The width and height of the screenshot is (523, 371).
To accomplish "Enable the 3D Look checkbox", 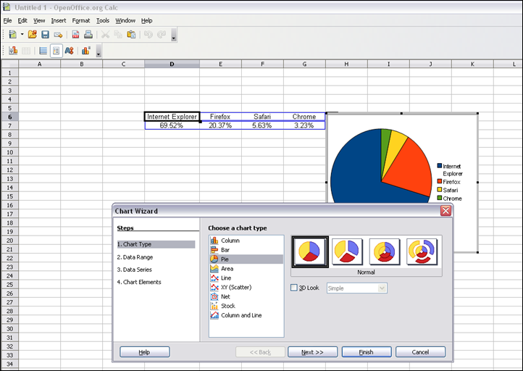I will (x=294, y=288).
